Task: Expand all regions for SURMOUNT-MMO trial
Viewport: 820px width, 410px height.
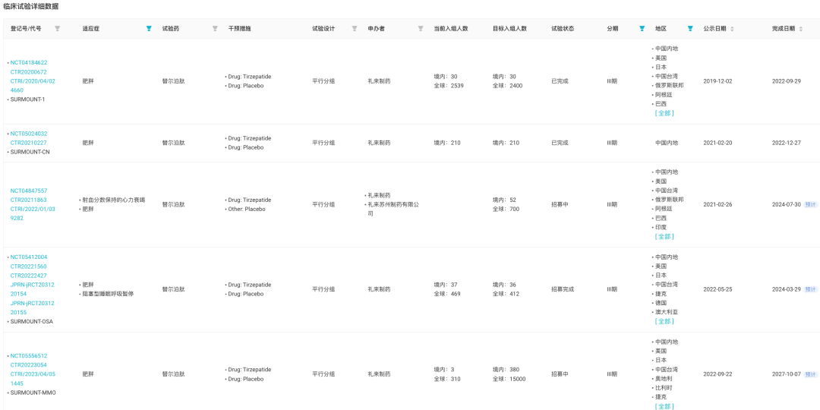Action: click(x=664, y=406)
